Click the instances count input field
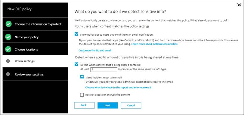Screen dimensions: 244x115 103,69
